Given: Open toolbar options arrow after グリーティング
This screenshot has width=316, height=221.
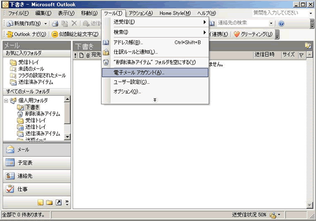Looking at the screenshot, I should [278, 34].
